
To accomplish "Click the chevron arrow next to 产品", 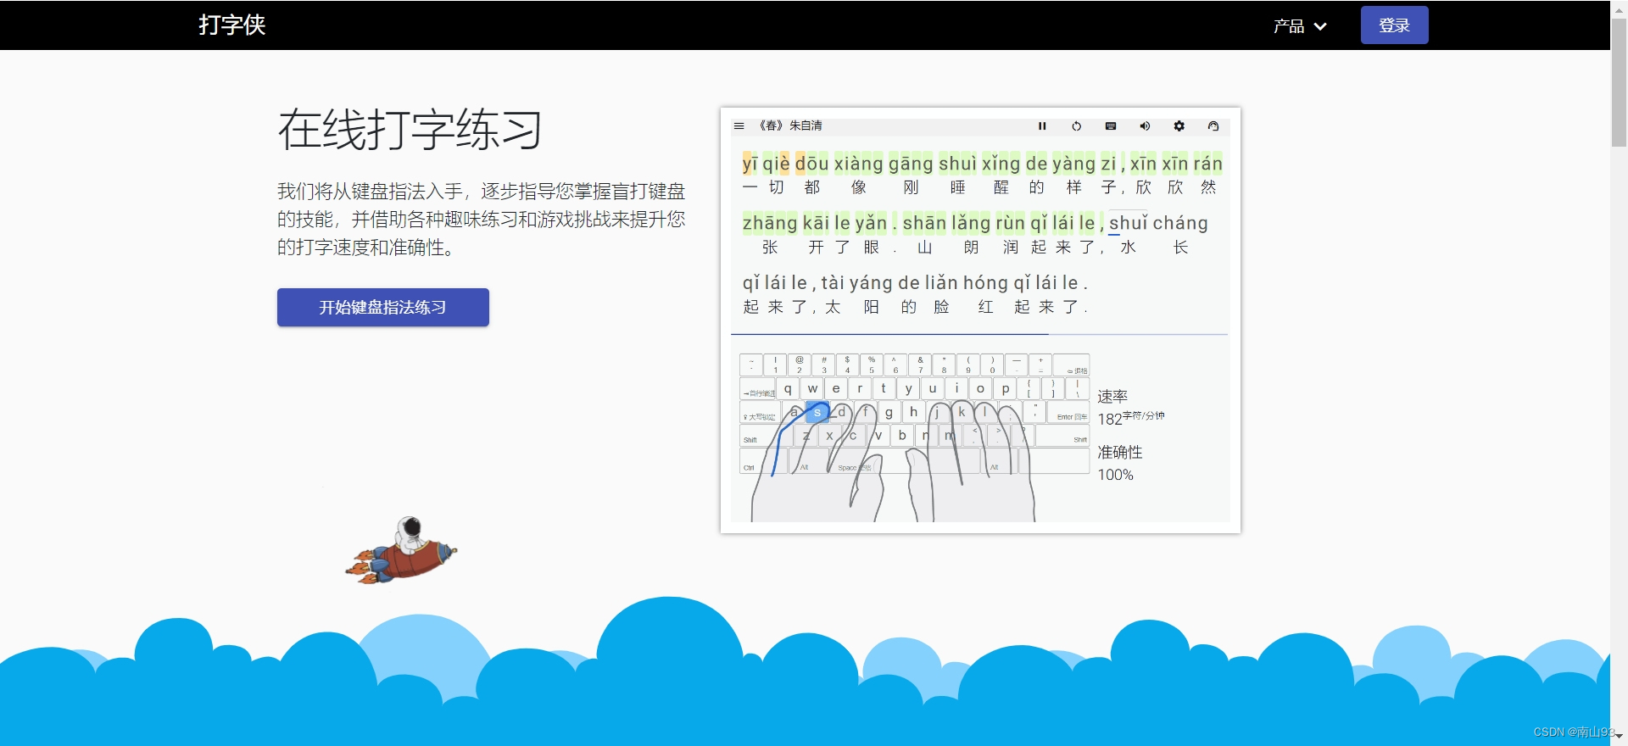I will pos(1320,26).
